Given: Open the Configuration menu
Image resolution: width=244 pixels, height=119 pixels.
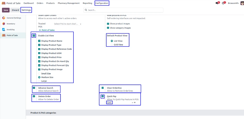Looking at the screenshot, I should point(102,3).
